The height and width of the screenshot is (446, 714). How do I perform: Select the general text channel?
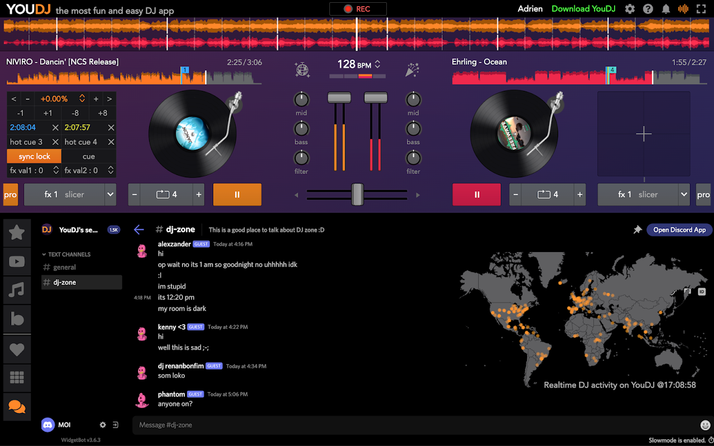point(65,268)
